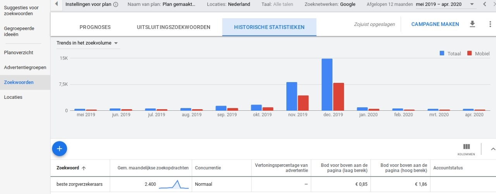
Task: Click the Instellingen voor plan label
Action: click(89, 5)
